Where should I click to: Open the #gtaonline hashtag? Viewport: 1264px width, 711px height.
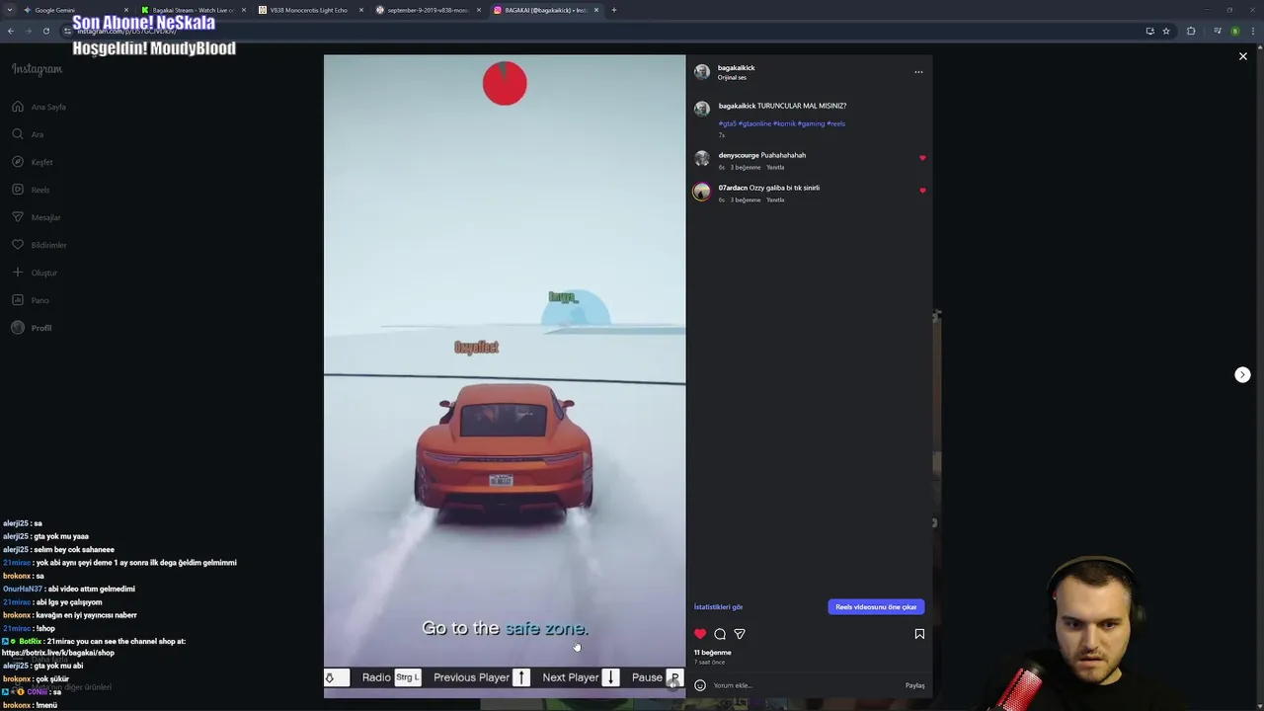coord(754,124)
